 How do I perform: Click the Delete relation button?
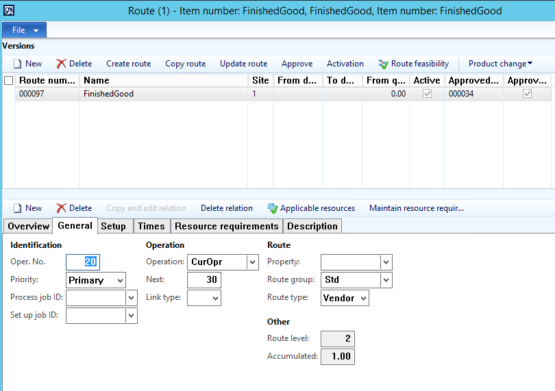(x=226, y=208)
